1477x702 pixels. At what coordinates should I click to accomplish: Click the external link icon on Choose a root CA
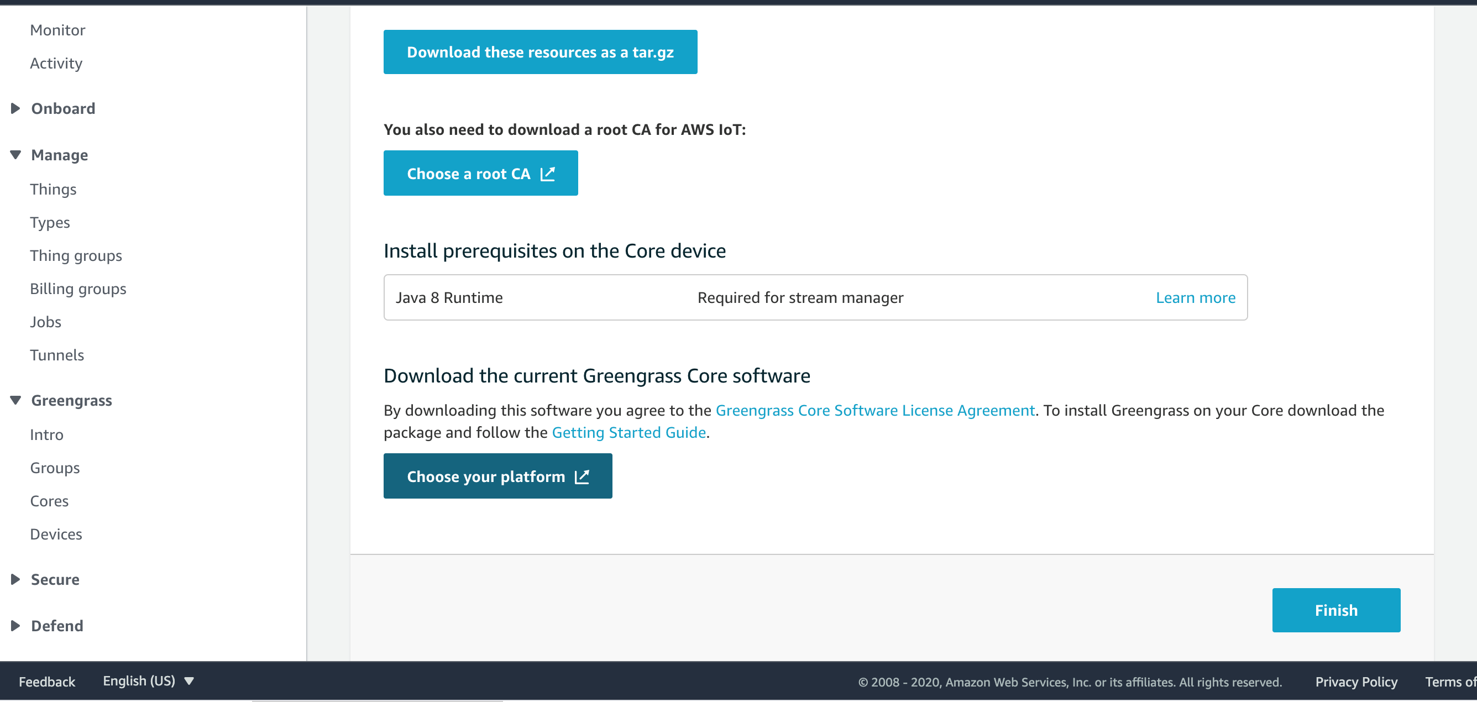coord(548,173)
